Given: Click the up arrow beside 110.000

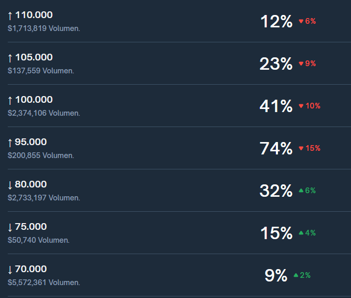Looking at the screenshot, I should [x=10, y=15].
